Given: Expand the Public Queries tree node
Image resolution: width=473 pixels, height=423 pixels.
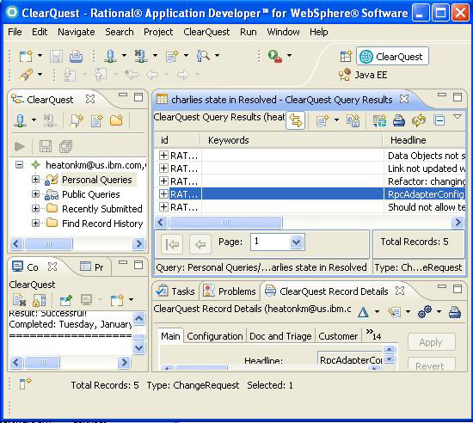Looking at the screenshot, I should 35,193.
